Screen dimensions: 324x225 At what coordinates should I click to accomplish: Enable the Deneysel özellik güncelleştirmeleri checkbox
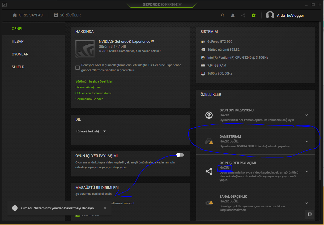pos(78,68)
